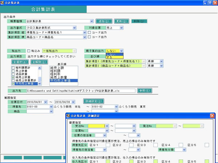
Task: Click the 参照(F) browse button
Action: [x=145, y=91]
